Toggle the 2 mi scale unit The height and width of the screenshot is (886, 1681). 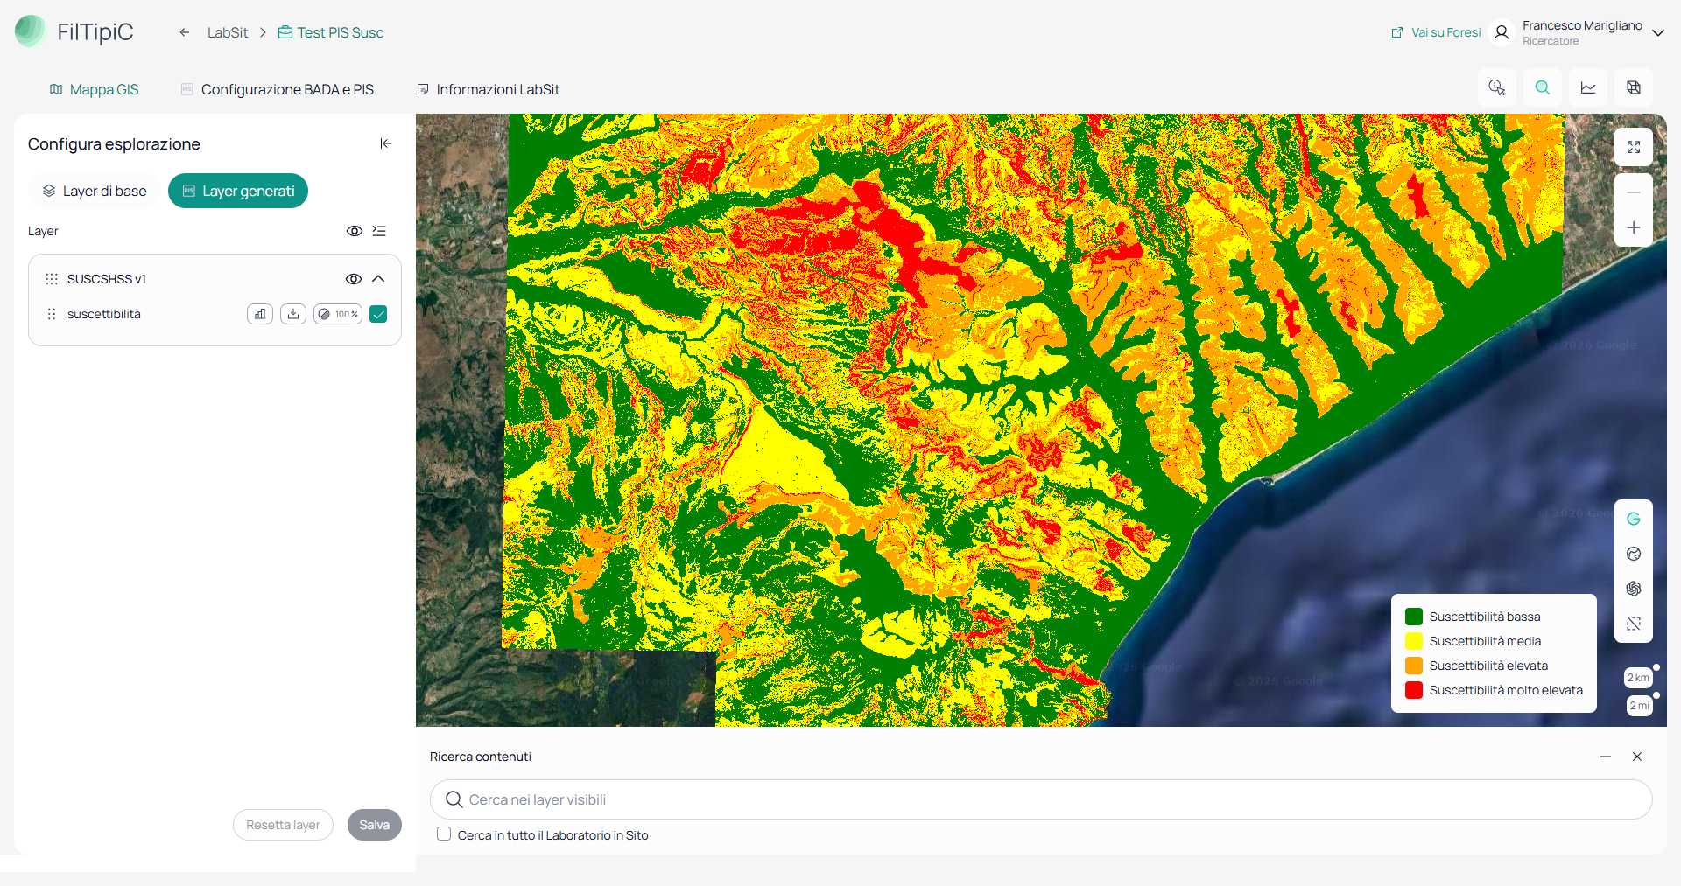1640,706
